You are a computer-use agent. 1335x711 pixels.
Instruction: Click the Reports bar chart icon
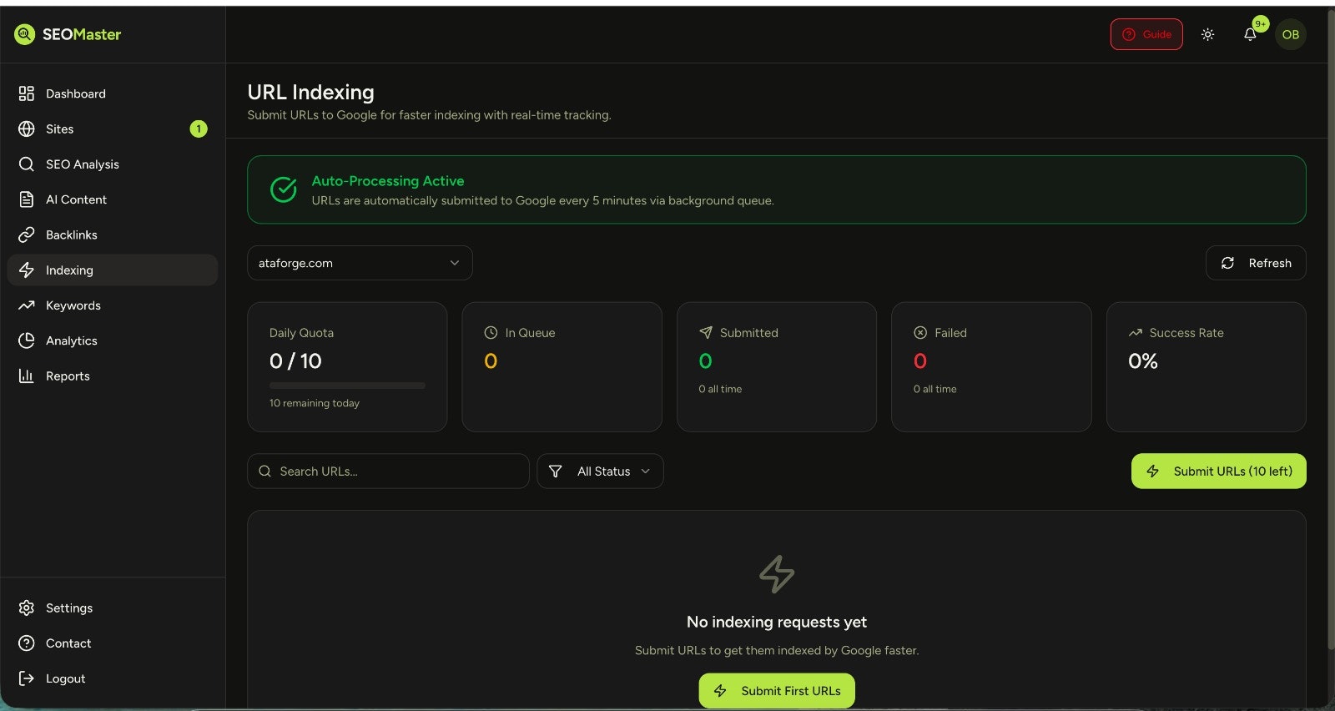[x=27, y=376]
